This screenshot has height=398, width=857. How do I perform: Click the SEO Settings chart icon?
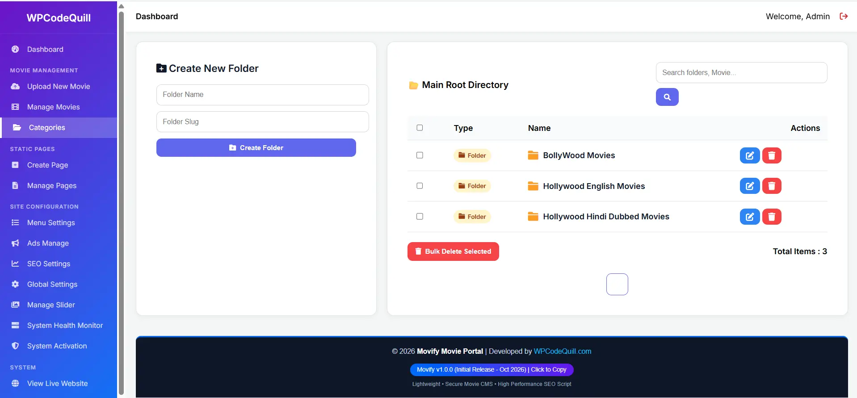coord(15,264)
